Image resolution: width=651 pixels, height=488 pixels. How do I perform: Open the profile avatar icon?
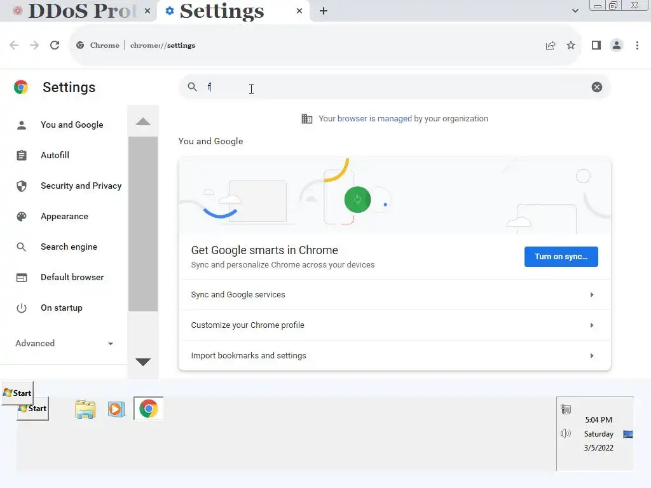pos(616,45)
